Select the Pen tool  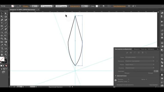[2, 20]
